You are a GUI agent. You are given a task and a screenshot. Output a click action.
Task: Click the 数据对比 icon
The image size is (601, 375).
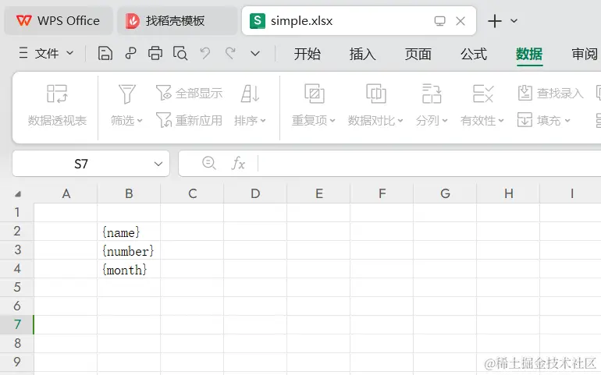(x=375, y=94)
